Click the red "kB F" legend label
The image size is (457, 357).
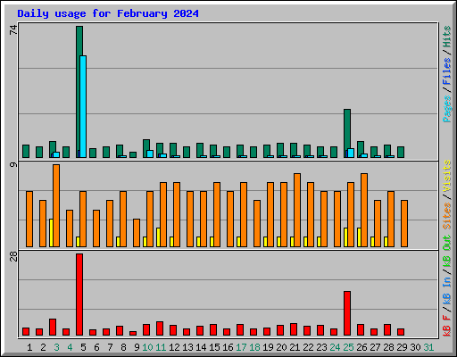[x=447, y=326]
